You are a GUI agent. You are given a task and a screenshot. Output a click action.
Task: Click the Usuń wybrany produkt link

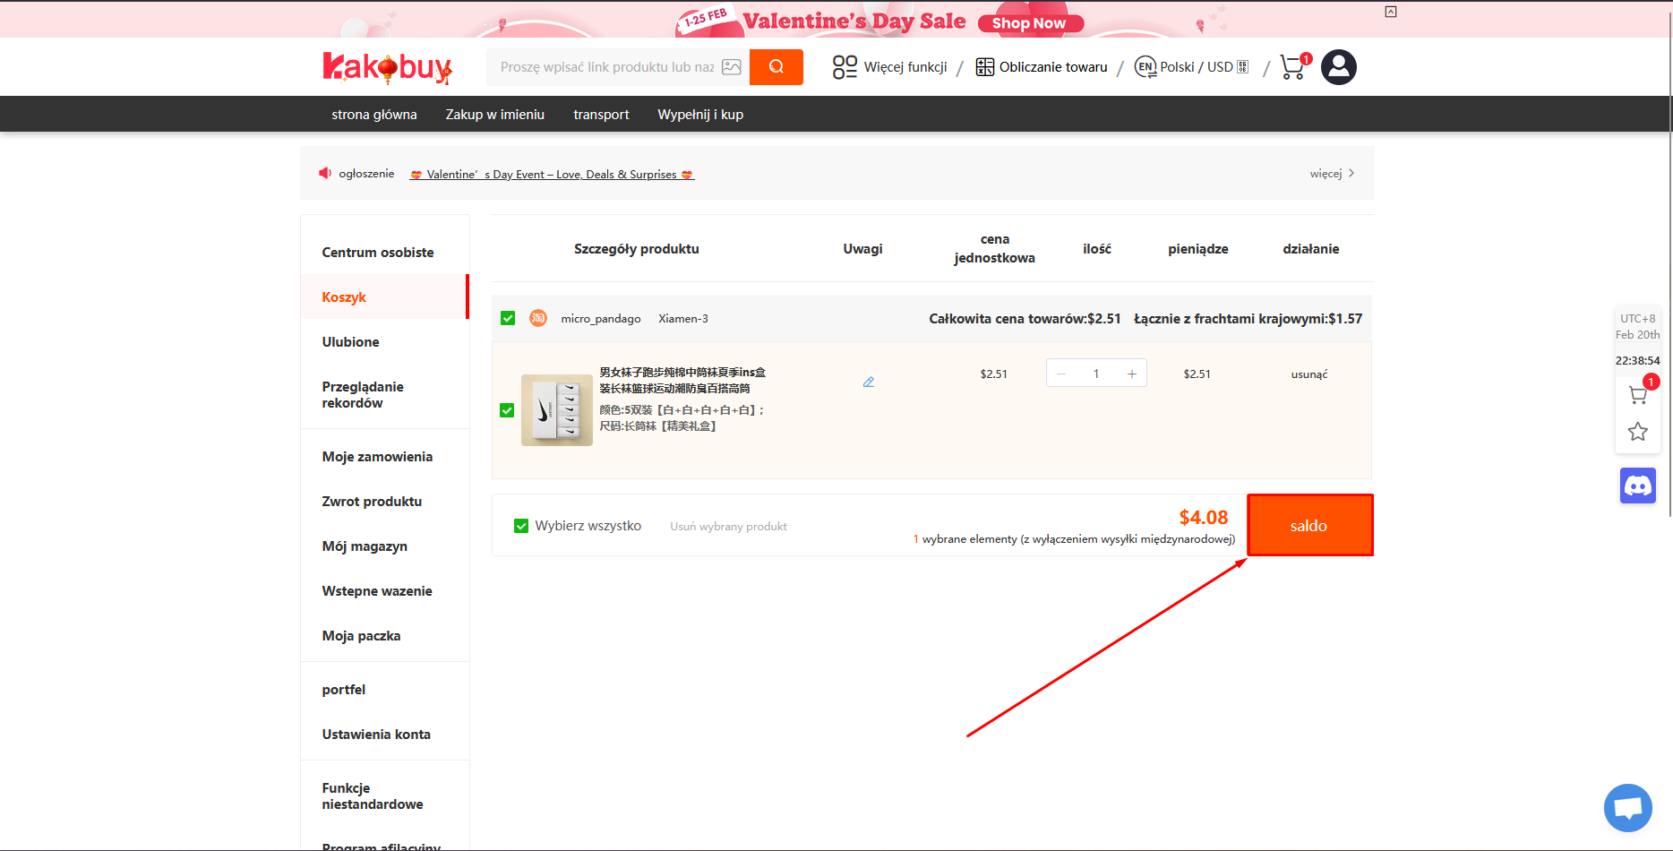[727, 526]
